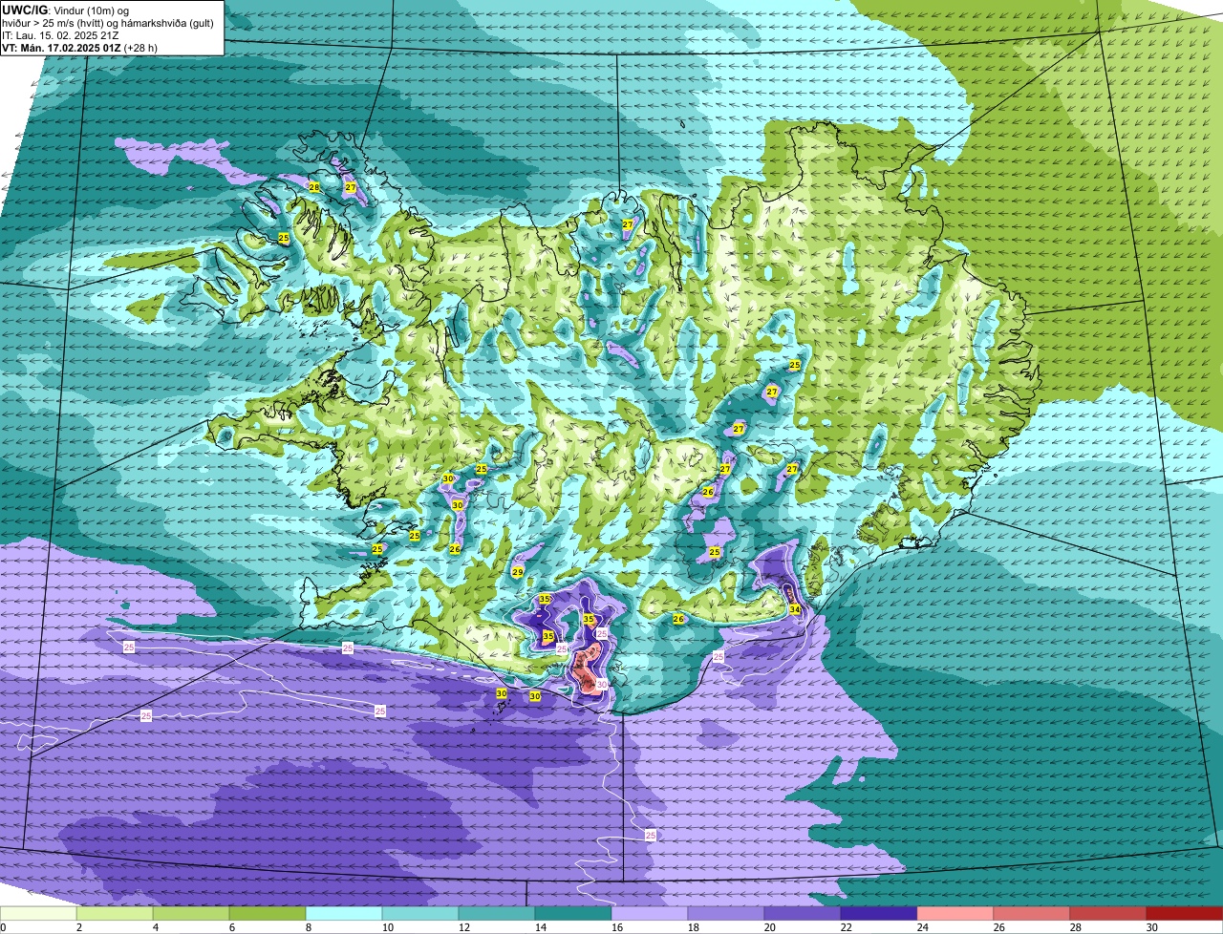The height and width of the screenshot is (934, 1223).
Task: Click the dark red legend segment above 30
Action: pos(1185,913)
